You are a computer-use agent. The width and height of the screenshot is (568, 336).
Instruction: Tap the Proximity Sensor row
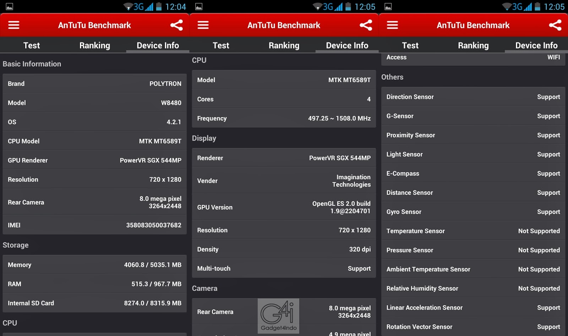(473, 135)
